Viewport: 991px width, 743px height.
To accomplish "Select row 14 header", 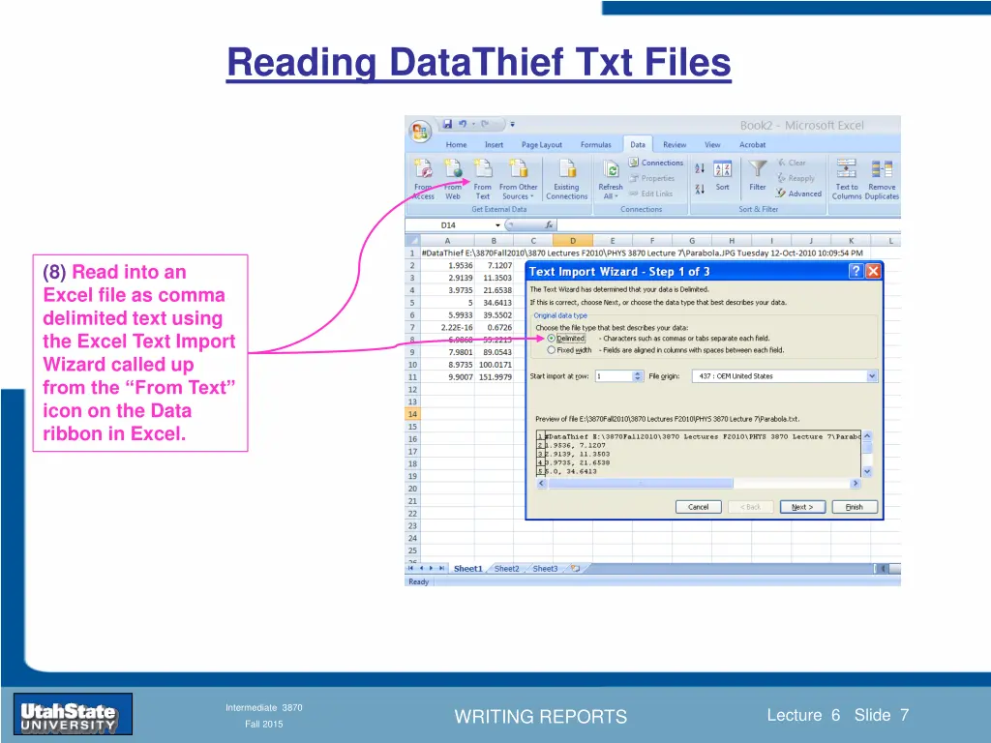I will (x=412, y=414).
